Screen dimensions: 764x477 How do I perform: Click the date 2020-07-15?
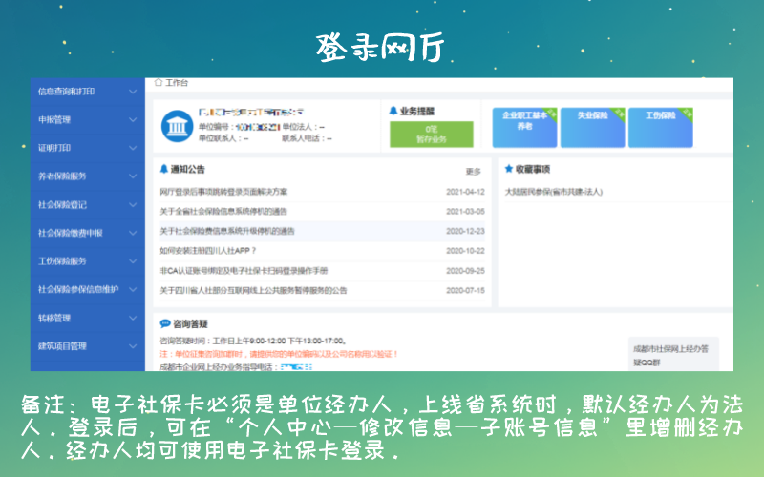point(465,291)
